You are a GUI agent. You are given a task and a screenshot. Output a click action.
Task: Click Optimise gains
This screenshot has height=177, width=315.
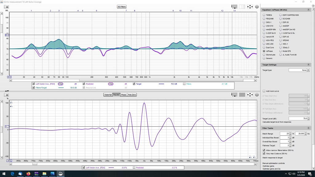tap(268, 166)
